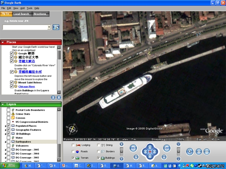The height and width of the screenshot is (169, 226).
Task: Click the reset tilt button
Action: (x=164, y=157)
